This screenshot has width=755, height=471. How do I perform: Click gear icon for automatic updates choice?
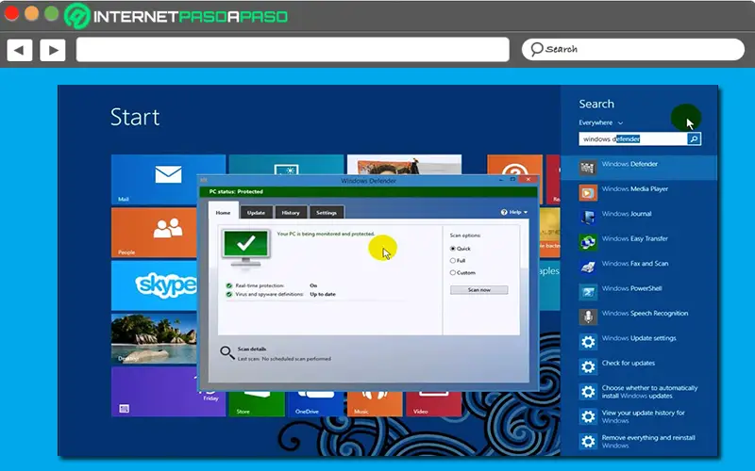(x=587, y=392)
